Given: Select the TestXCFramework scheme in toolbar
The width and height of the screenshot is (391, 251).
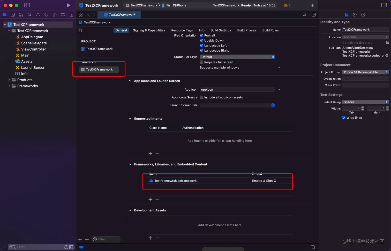Looking at the screenshot, I should 141,5.
